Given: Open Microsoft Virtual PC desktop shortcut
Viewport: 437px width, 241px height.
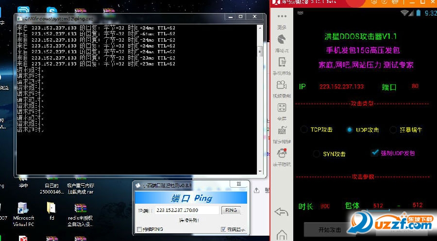Looking at the screenshot, I should [x=23, y=214].
